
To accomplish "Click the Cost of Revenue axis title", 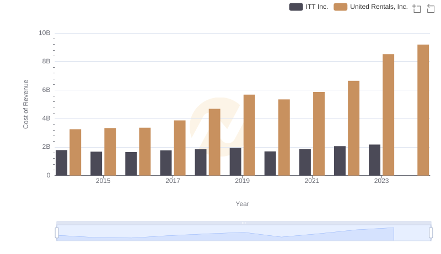I will tap(25, 104).
